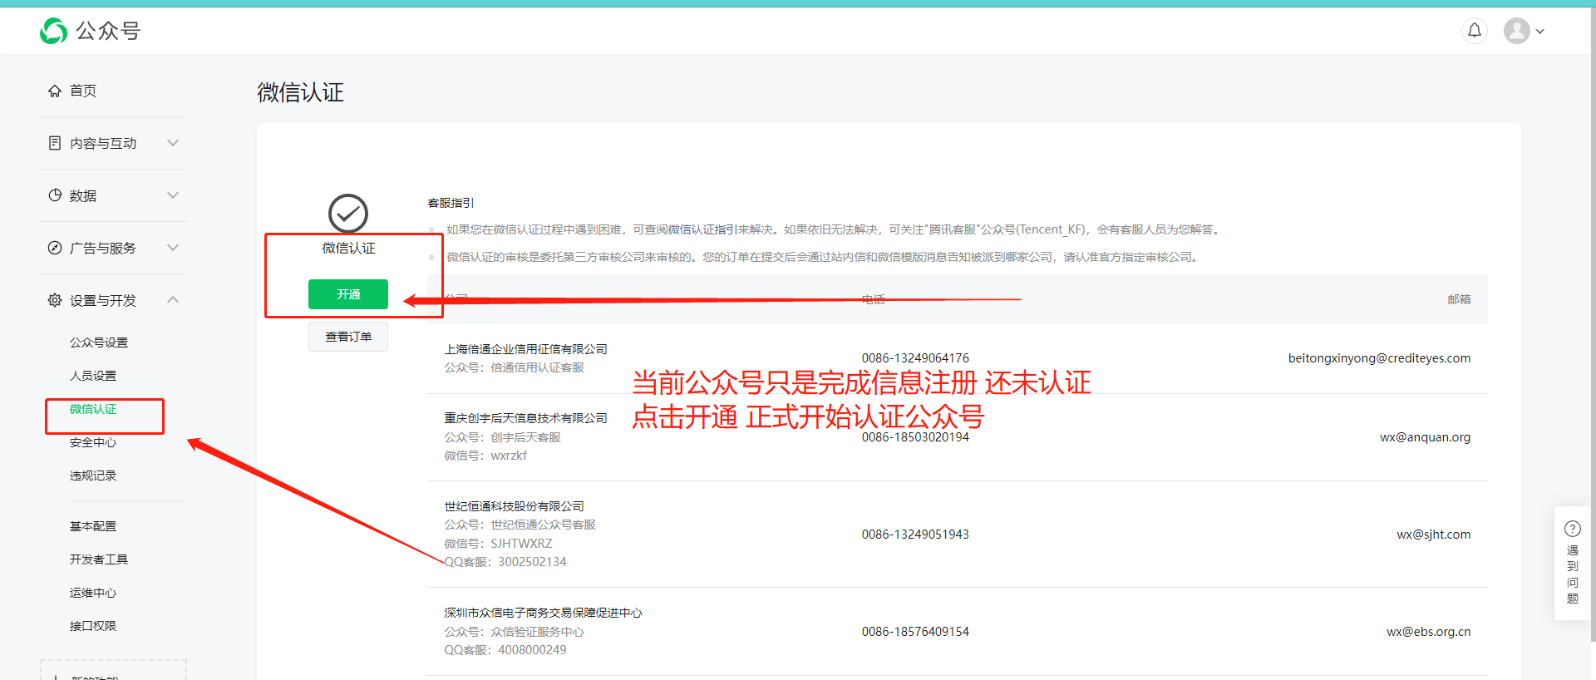Image resolution: width=1596 pixels, height=680 pixels.
Task: Open 公众号设置 in the sidebar
Action: (99, 342)
